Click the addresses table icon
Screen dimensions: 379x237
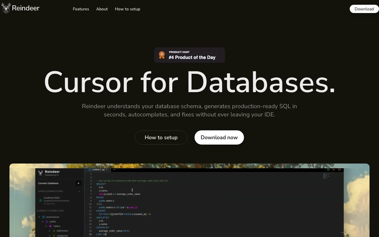[x=54, y=231]
